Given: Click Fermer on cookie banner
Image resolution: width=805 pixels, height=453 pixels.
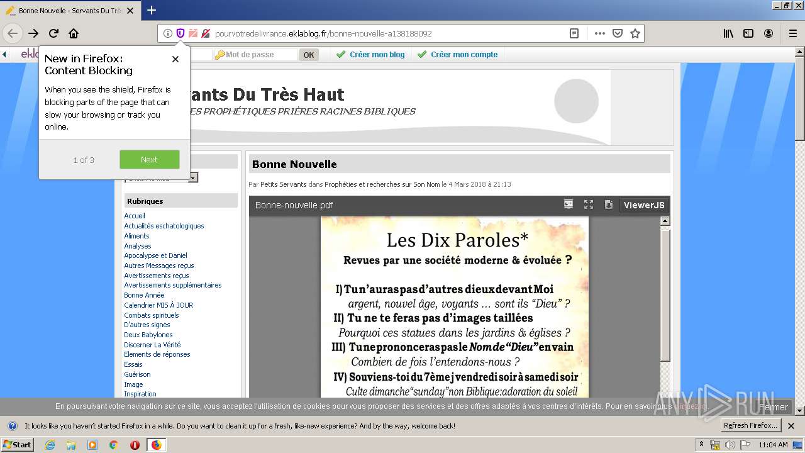Looking at the screenshot, I should point(773,407).
